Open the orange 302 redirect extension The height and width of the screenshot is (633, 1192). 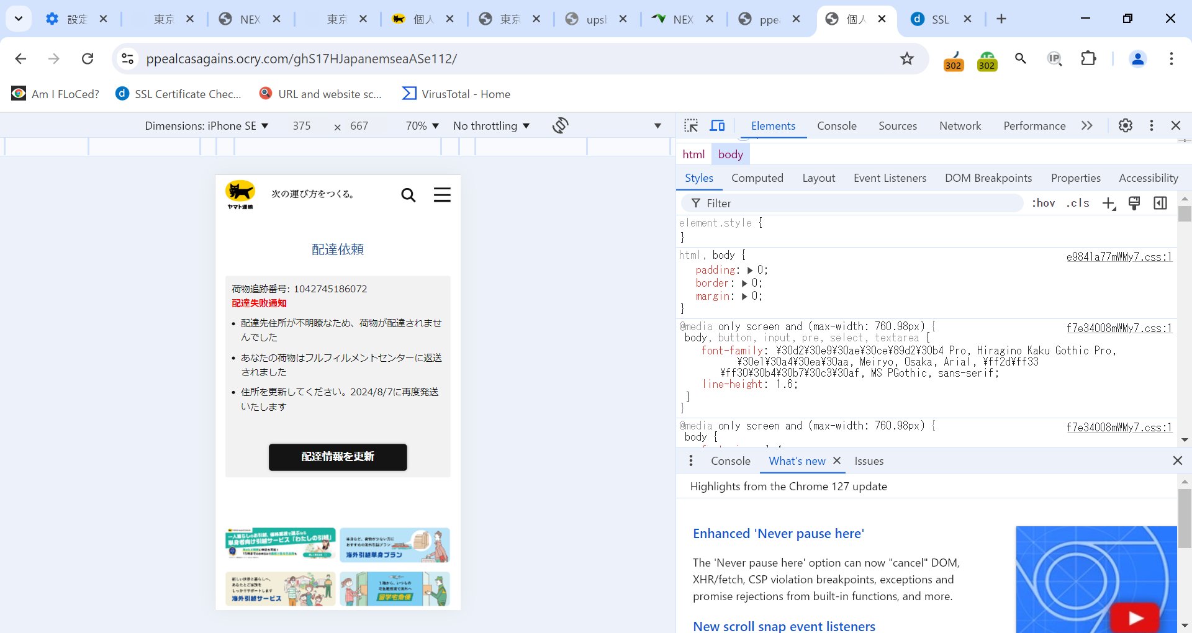(x=953, y=61)
